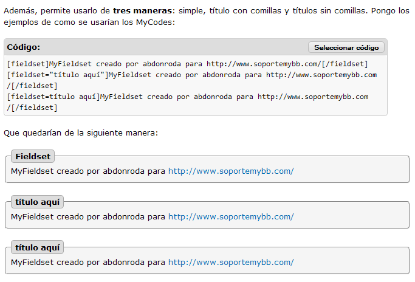Viewport: 415px width, 282px height.
Task: Click the code line with fieldset="título aquí" in quotes
Action: (122, 75)
